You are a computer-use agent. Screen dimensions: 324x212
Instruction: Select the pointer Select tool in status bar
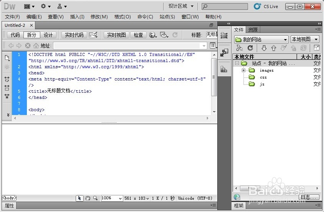point(79,198)
